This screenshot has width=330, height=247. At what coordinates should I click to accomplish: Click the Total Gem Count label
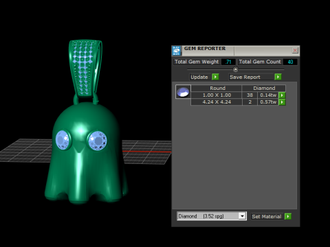(x=260, y=62)
